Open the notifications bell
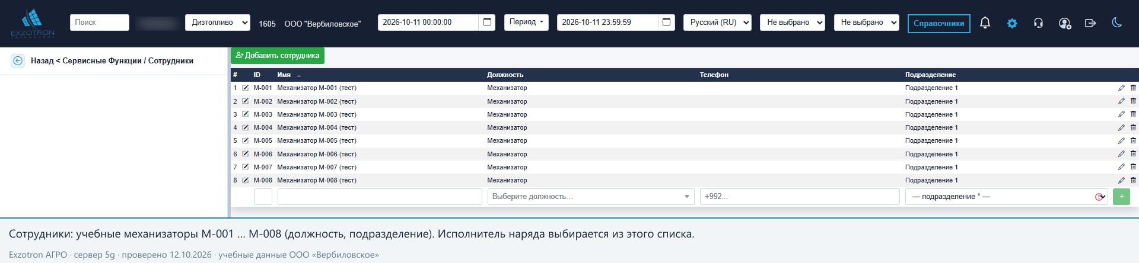This screenshot has height=263, width=1139. pos(985,23)
